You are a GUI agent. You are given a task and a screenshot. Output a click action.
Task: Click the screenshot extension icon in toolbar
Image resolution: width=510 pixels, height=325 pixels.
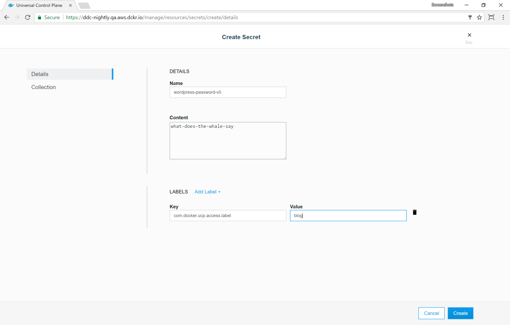pos(491,18)
